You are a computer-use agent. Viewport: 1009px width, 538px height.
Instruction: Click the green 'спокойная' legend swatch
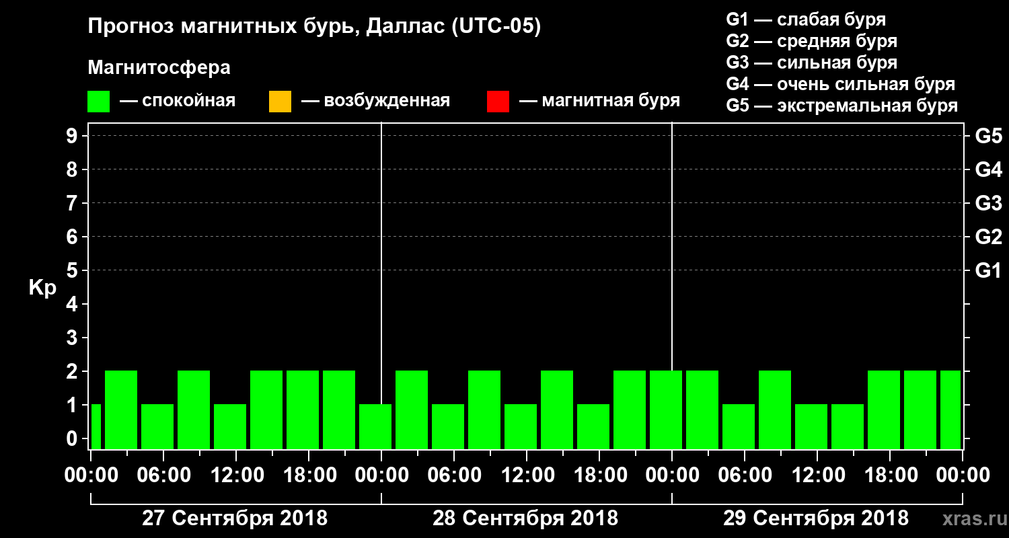(x=99, y=102)
